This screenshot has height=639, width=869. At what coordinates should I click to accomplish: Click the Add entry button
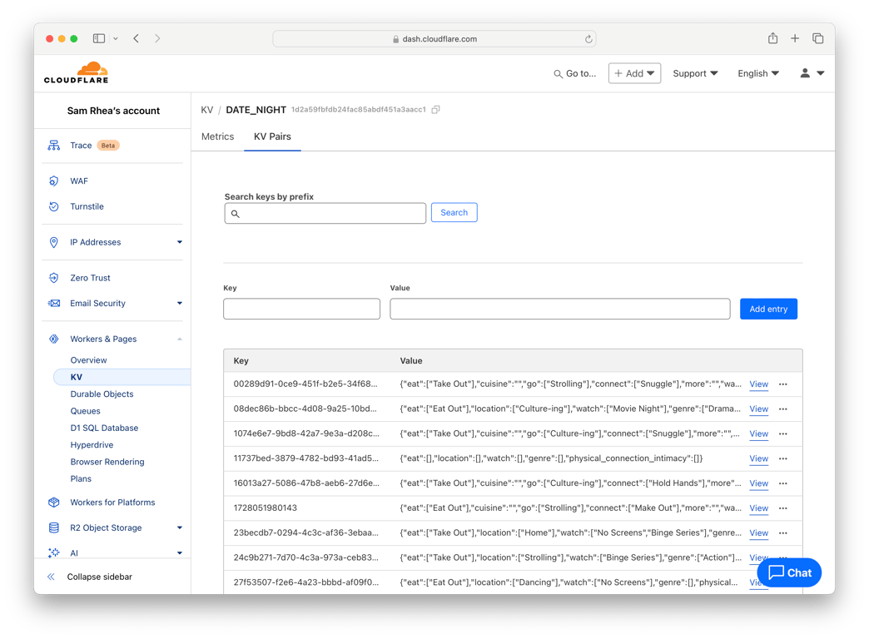[x=768, y=309]
